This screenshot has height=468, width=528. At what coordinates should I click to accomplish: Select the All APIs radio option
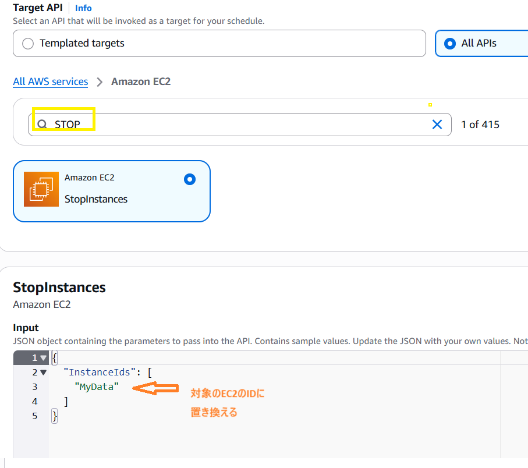coord(450,44)
